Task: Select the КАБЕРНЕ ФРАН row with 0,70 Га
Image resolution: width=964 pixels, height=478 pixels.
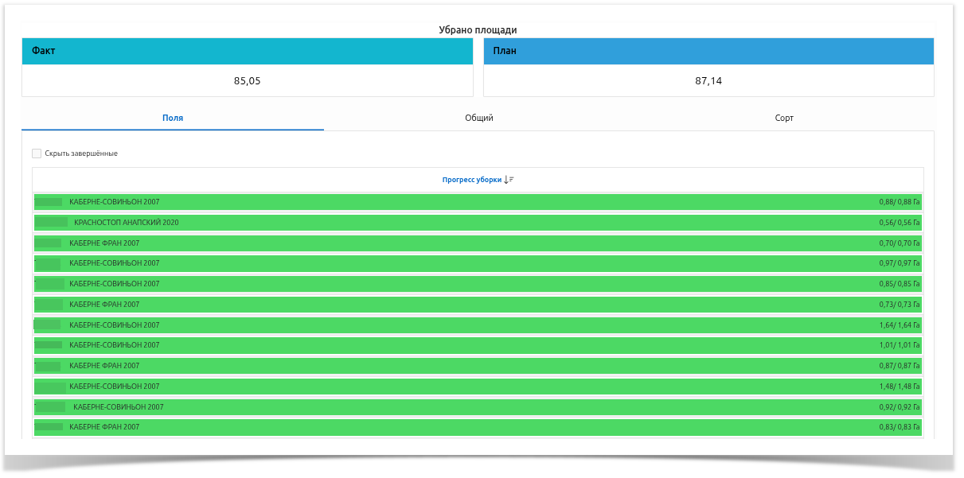Action: point(478,243)
